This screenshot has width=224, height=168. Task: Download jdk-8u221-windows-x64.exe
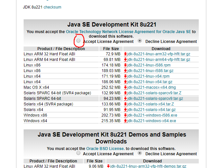152,121
